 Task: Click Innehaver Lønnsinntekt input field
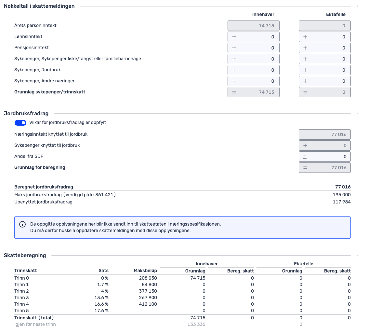257,37
